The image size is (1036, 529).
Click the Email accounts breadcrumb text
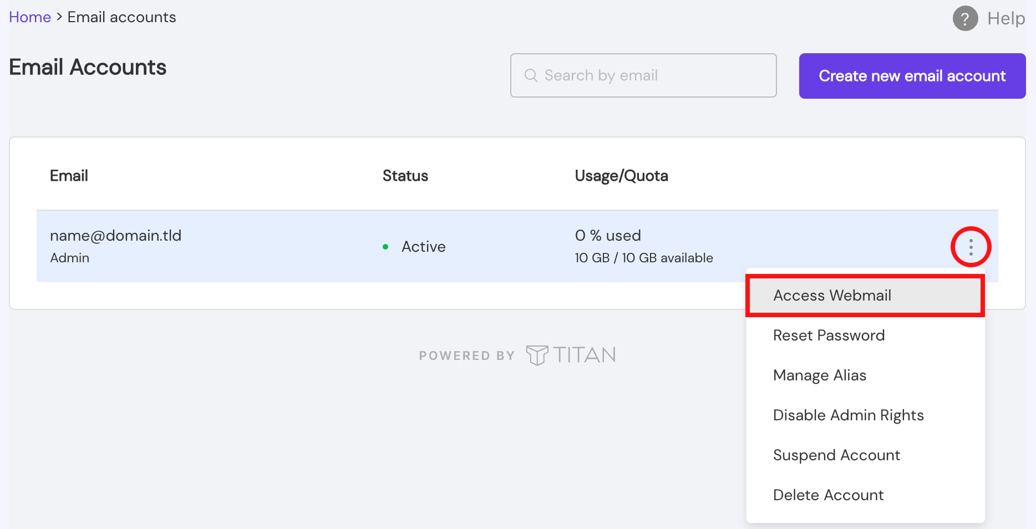121,17
